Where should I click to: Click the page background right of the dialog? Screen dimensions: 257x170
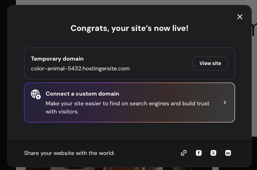pos(254,81)
